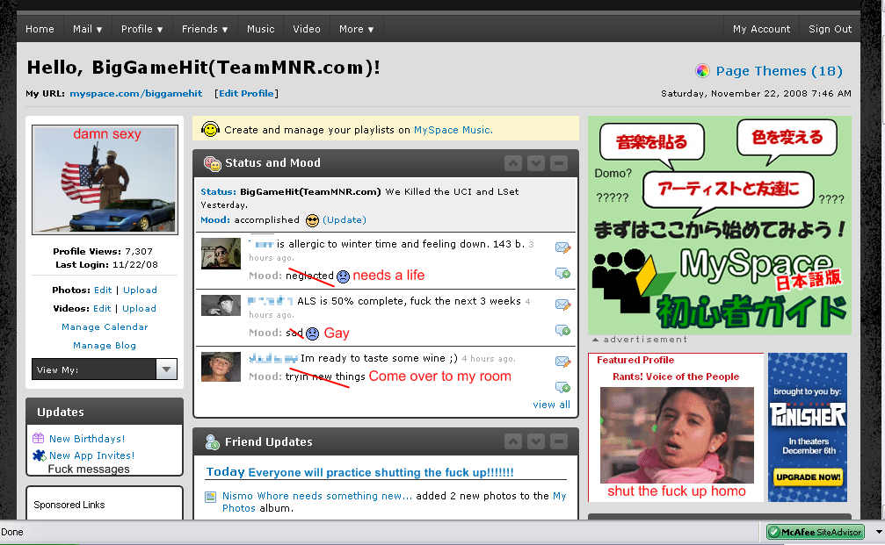885x545 pixels.
Task: Open the Home menu item
Action: 40,29
